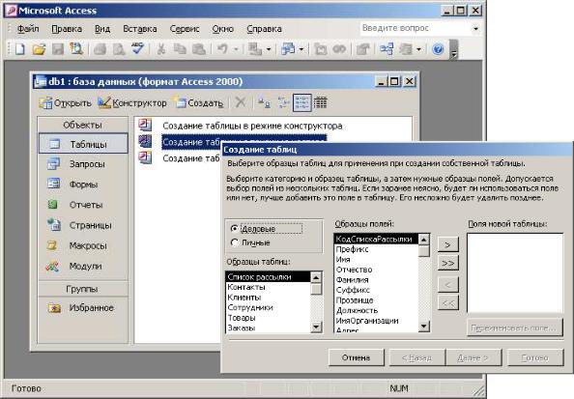574x399 pixels.
Task: Open the toolbar options chevron at toolbar end
Action: tap(454, 49)
